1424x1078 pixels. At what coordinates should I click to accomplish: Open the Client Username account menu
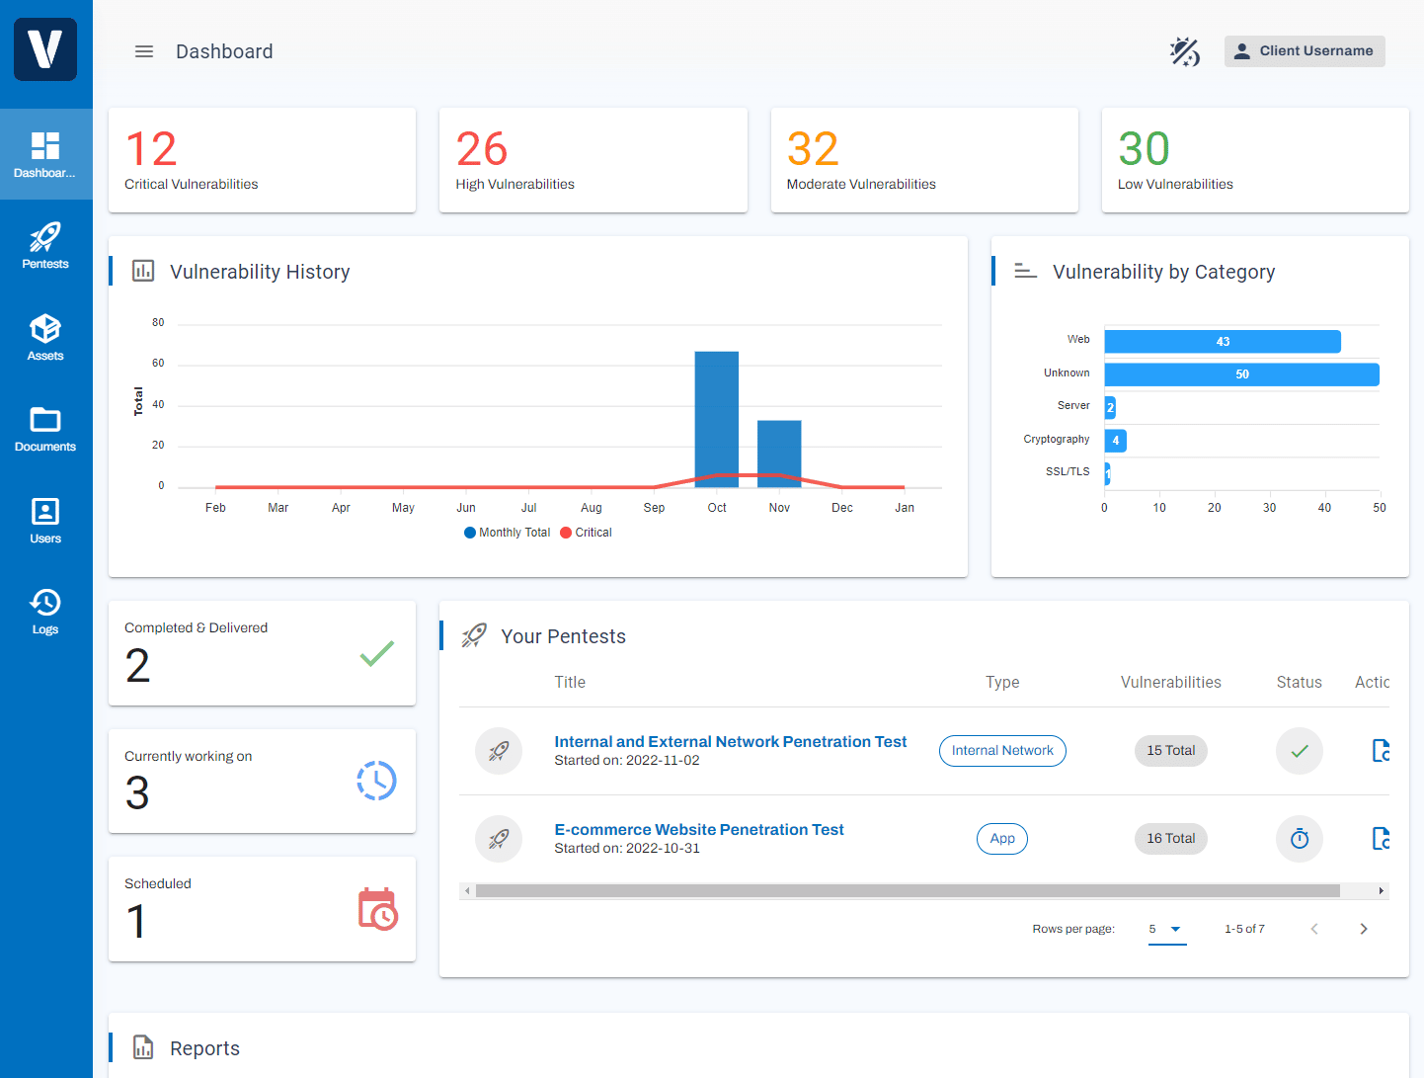tap(1305, 51)
